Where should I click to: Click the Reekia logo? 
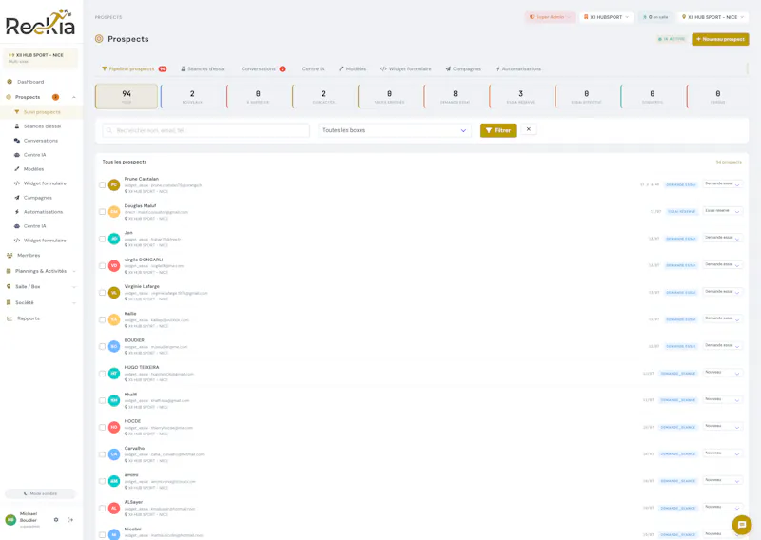41,23
